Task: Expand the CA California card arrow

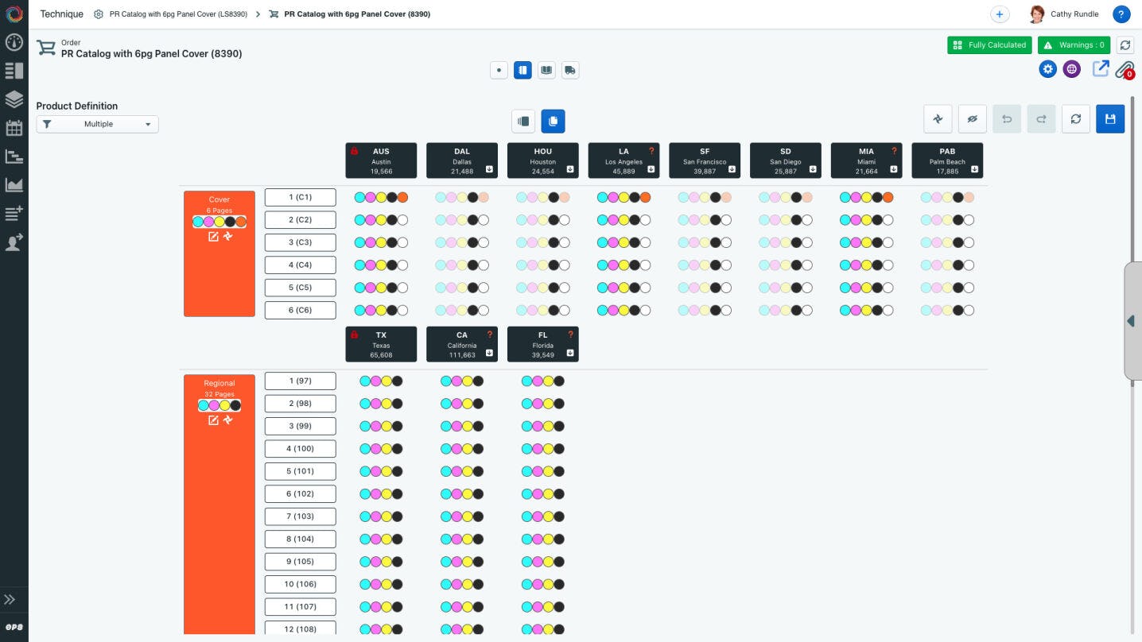Action: [489, 353]
